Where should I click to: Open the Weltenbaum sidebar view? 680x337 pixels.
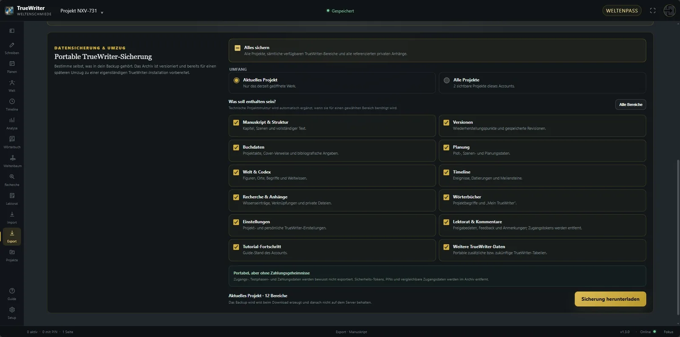pos(12,161)
